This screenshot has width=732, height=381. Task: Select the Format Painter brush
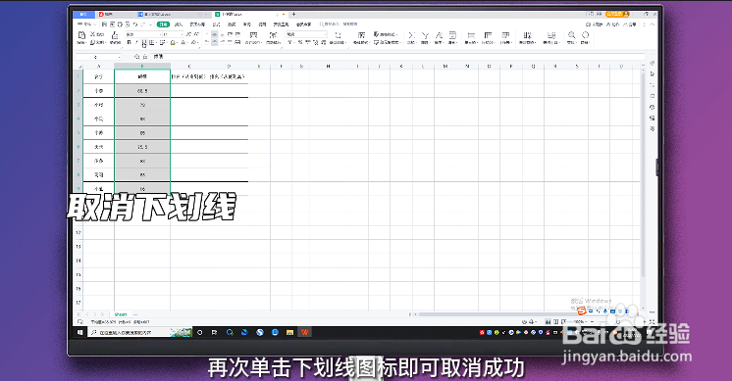[x=115, y=35]
